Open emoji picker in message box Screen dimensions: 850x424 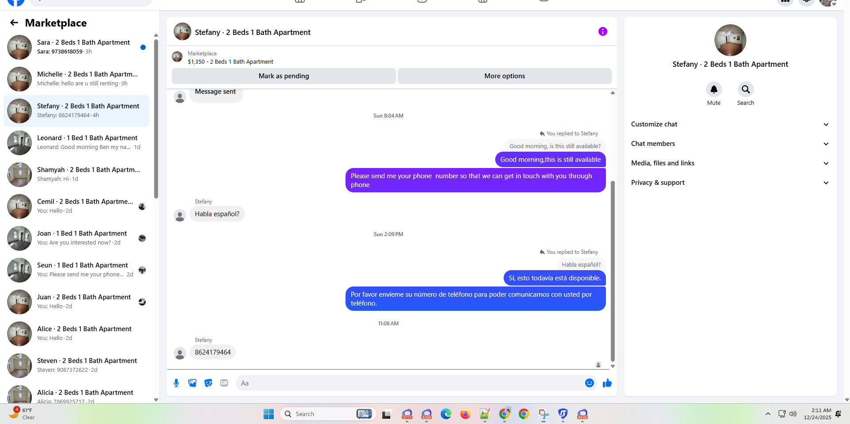pyautogui.click(x=589, y=383)
